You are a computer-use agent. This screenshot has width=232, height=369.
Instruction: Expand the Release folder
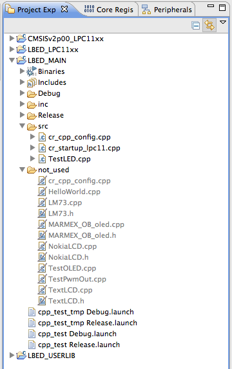[22, 114]
